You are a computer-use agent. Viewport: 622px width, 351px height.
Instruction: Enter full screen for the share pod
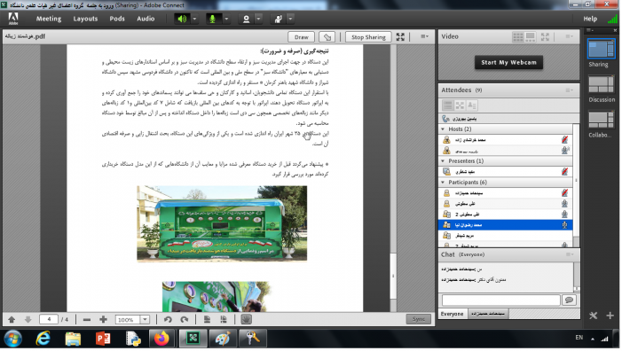pyautogui.click(x=400, y=37)
